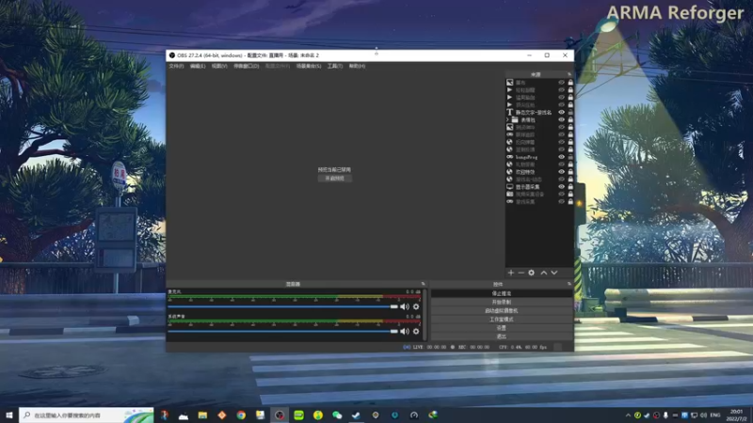Screen dimensions: 753x423
Task: Lock toggle for 静态文字-游戏名 source
Action: (x=570, y=112)
